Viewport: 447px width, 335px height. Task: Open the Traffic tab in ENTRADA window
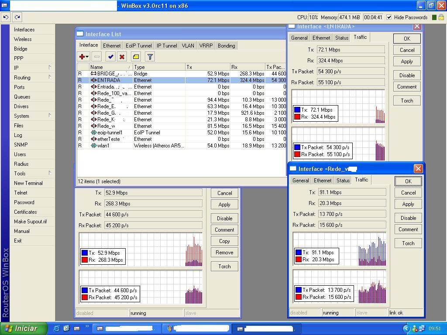coord(360,37)
